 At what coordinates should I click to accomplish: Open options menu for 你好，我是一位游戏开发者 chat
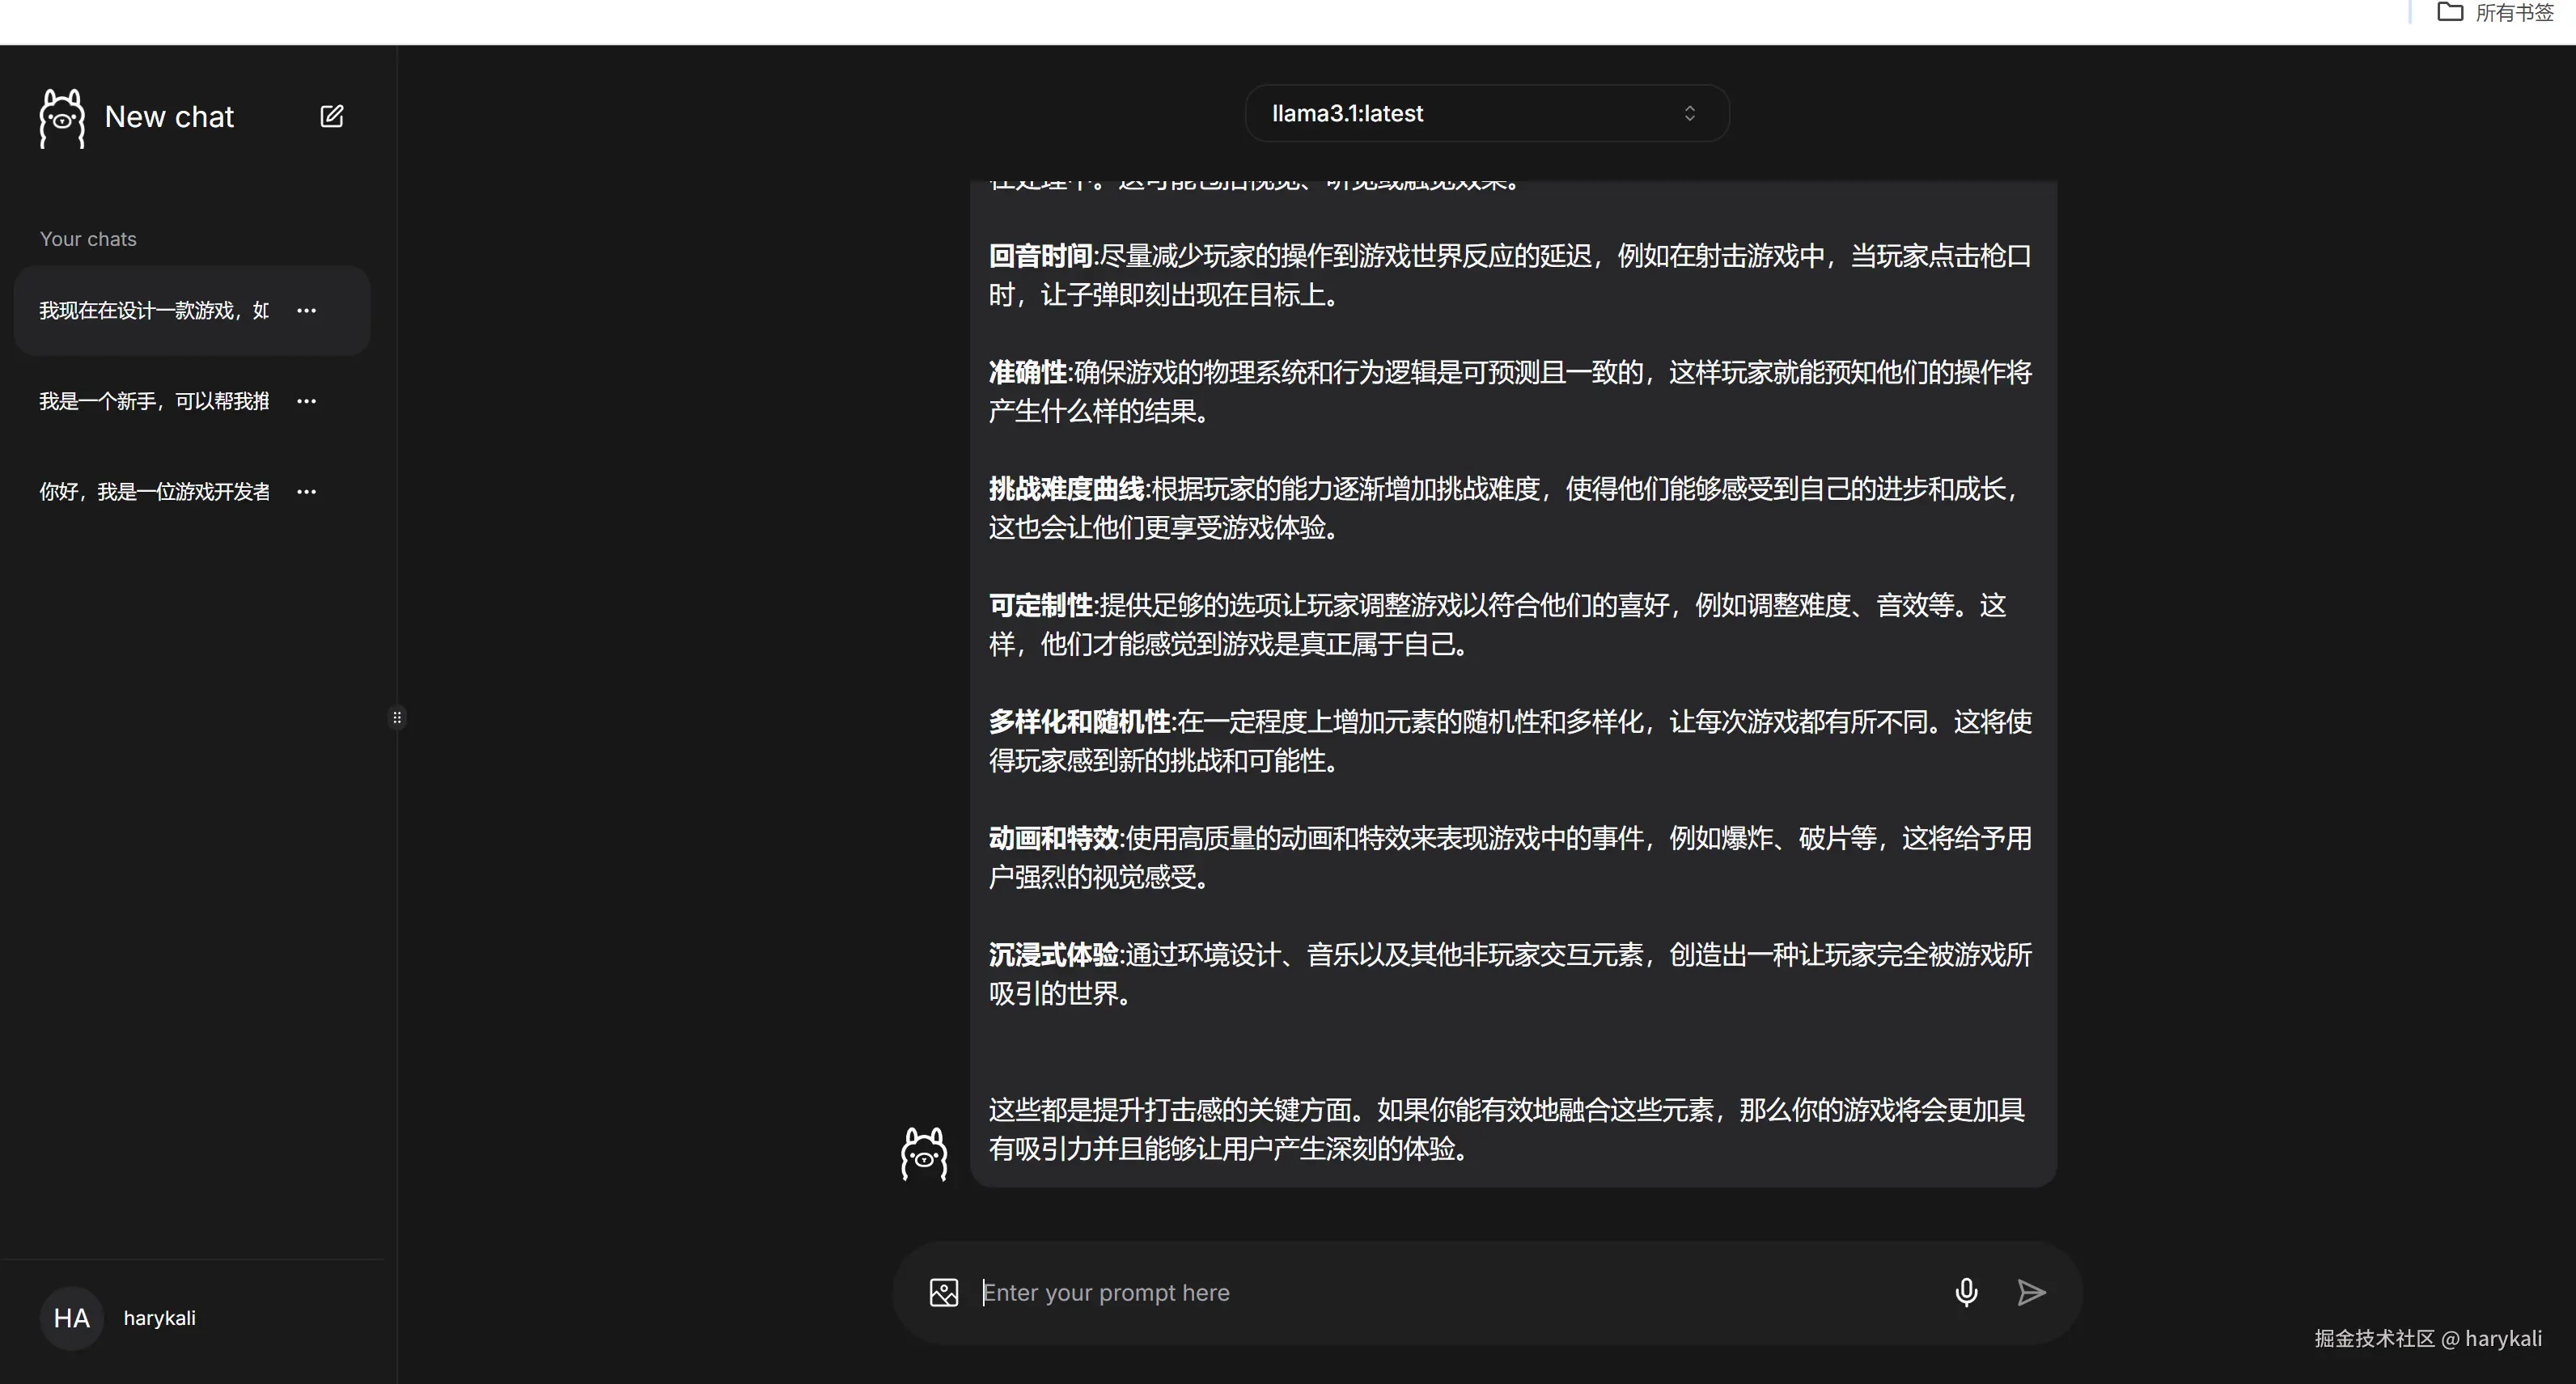point(307,492)
